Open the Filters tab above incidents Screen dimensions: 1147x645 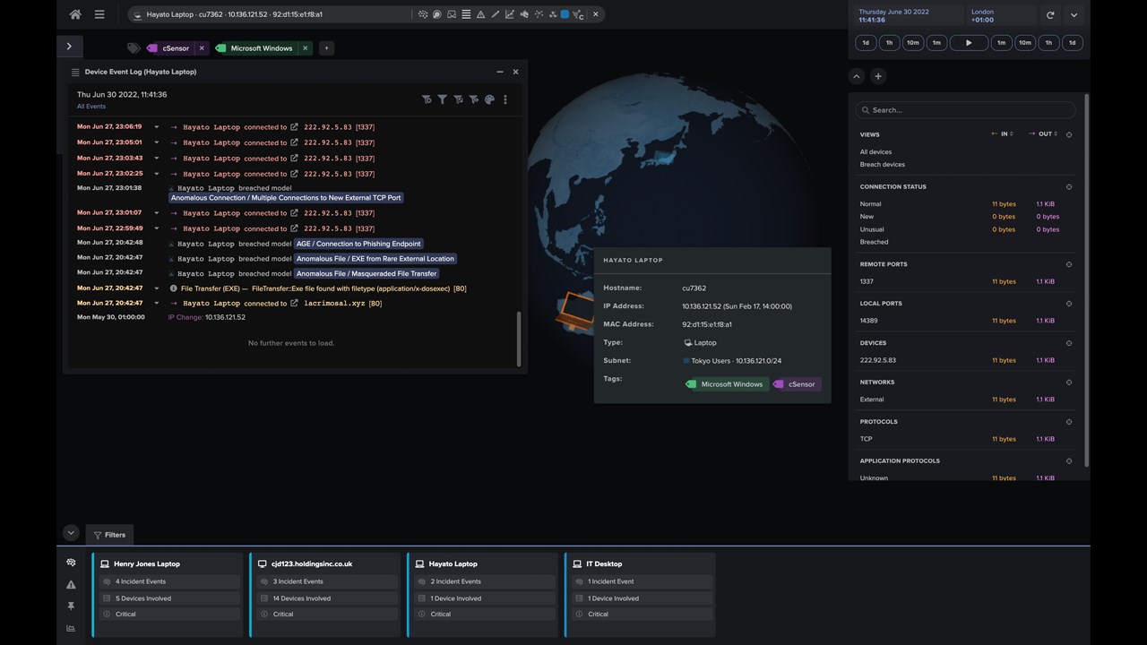coord(109,535)
